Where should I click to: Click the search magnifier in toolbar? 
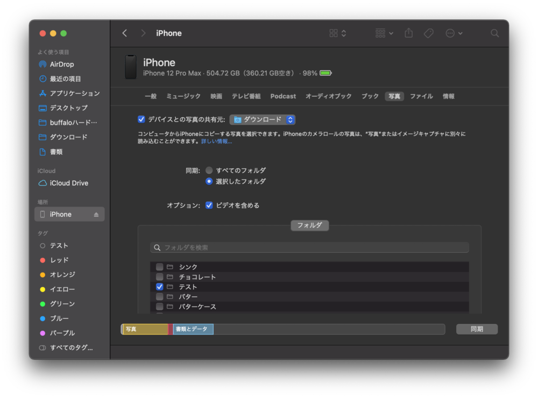[494, 33]
